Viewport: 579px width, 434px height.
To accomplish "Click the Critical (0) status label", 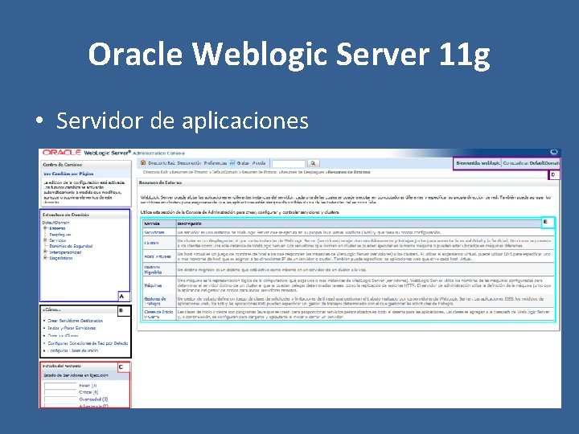I will 88,392.
